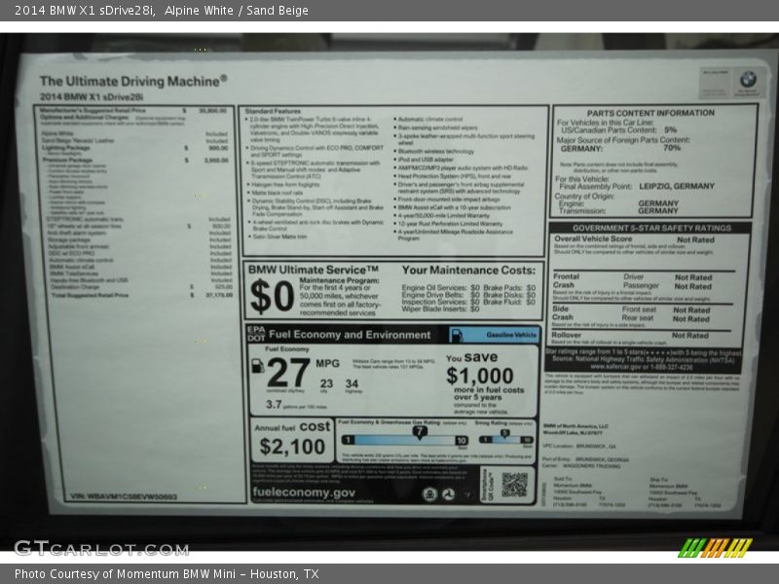Click the marker 7 on the greenhouse gas rating bar

420,432
